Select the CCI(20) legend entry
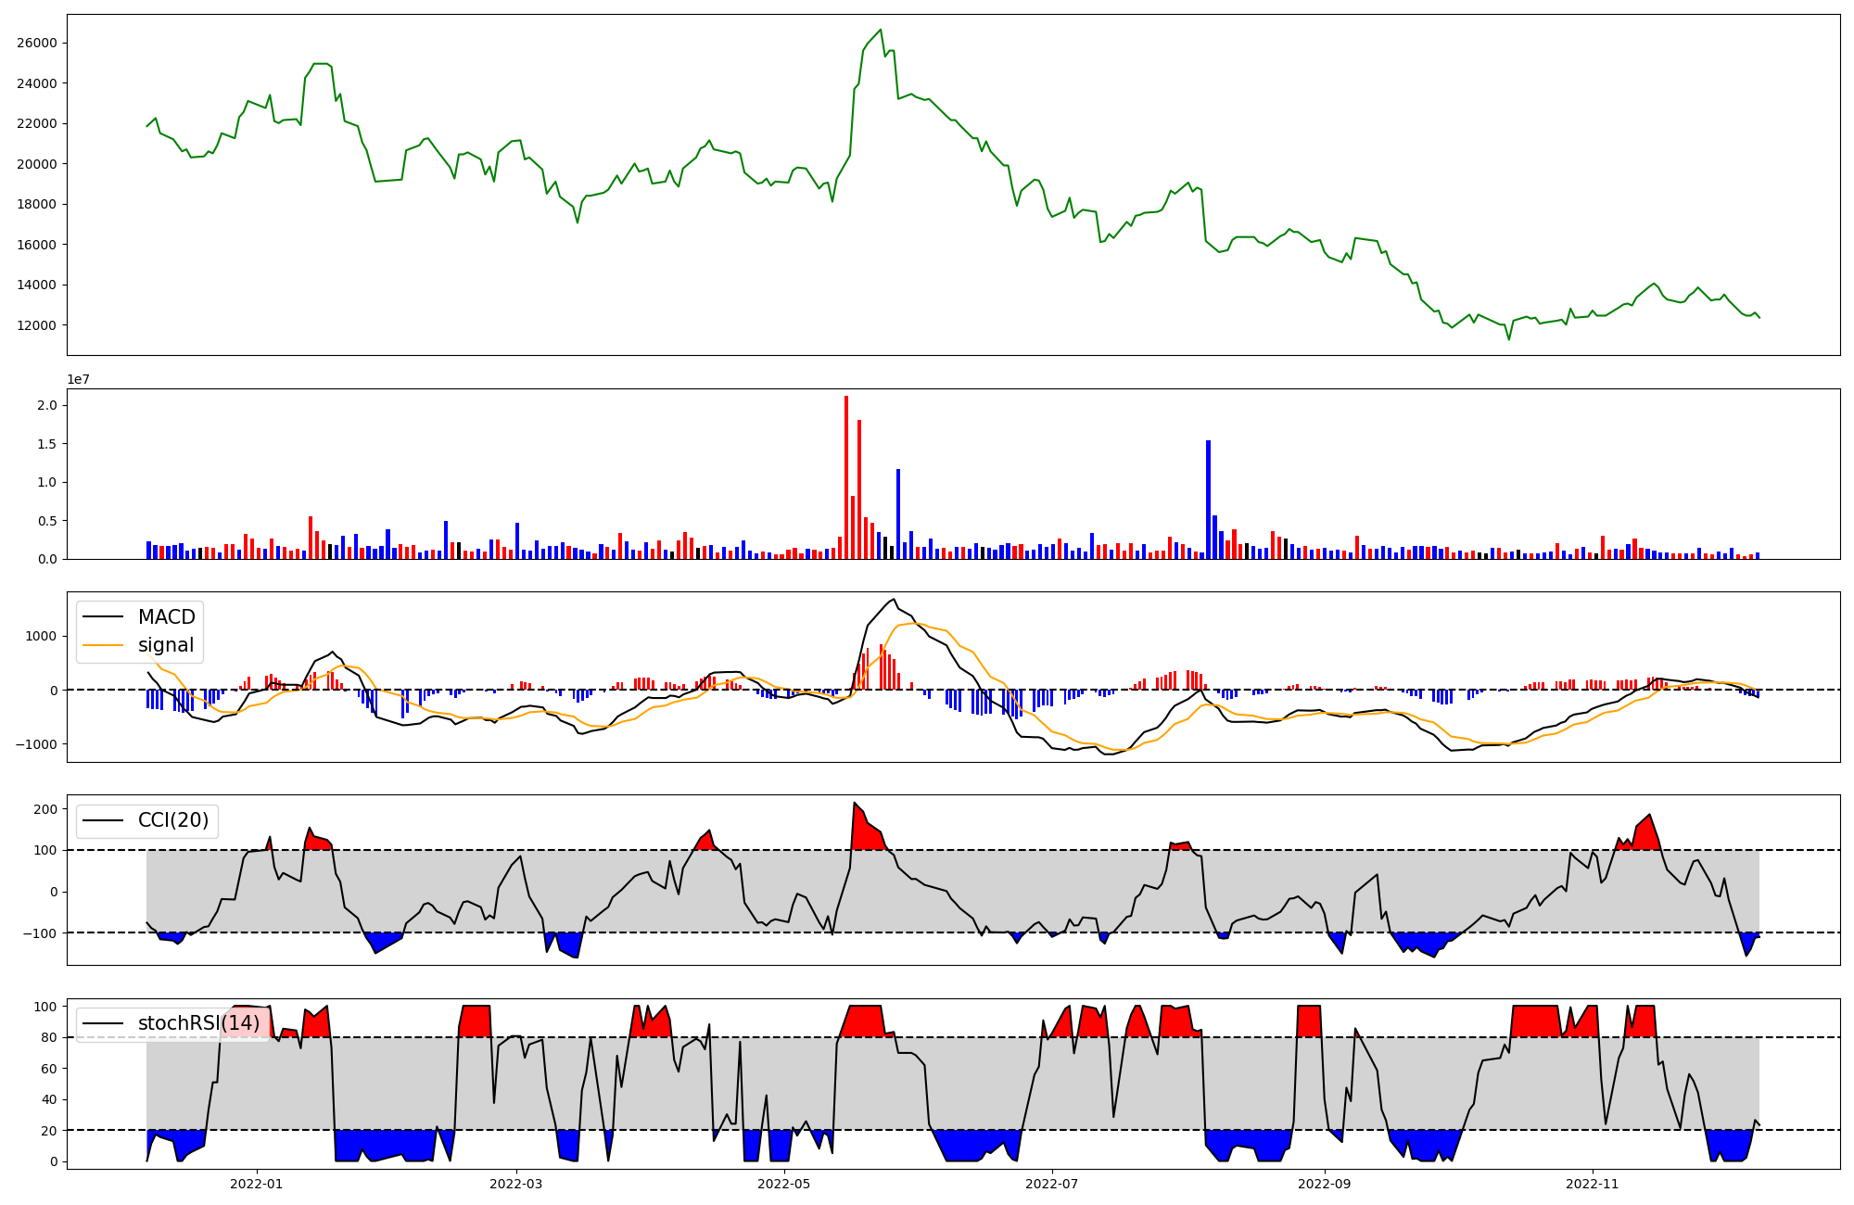The image size is (1854, 1205). tap(172, 820)
